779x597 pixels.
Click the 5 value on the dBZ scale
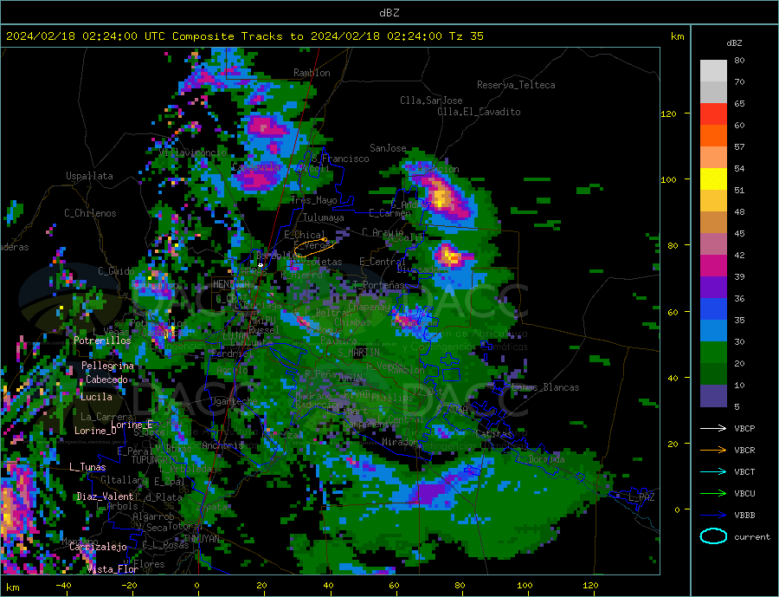coord(737,406)
